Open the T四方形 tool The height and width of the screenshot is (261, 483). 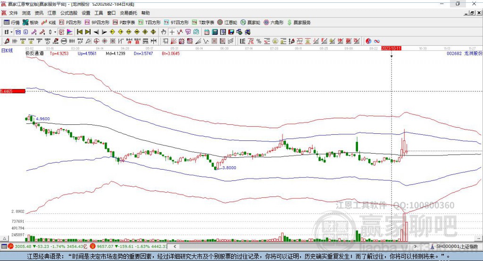pos(150,23)
